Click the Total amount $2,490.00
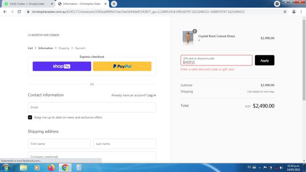Viewport: 306px width, 172px height. click(x=263, y=106)
